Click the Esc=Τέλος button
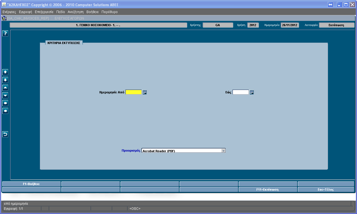This screenshot has width=357, height=214. [326, 189]
